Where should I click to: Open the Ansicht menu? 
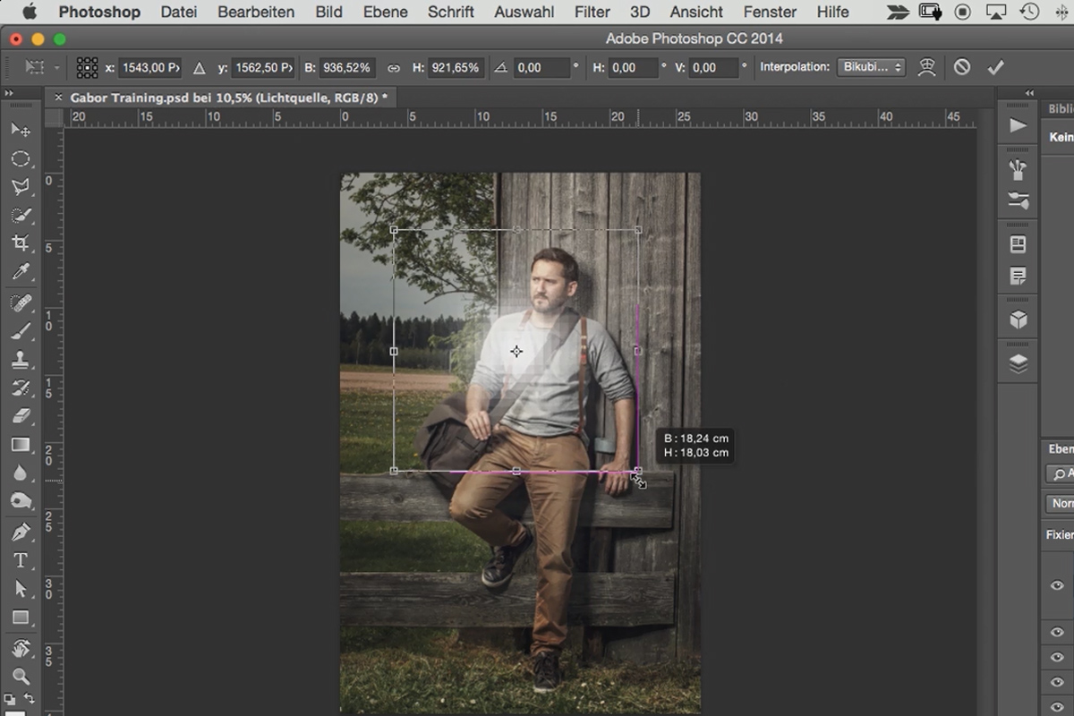(696, 12)
